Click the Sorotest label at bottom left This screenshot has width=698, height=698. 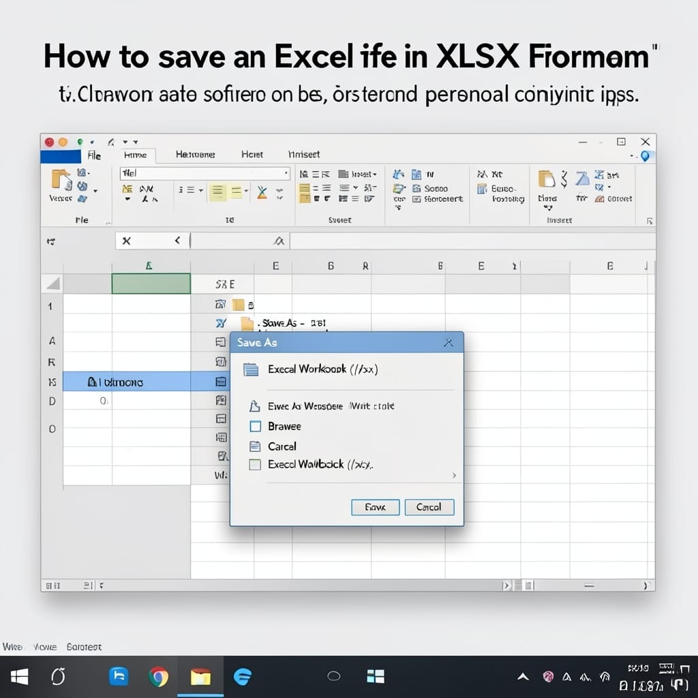[x=84, y=647]
